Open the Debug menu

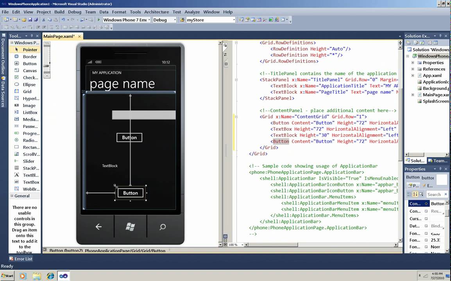click(x=75, y=12)
